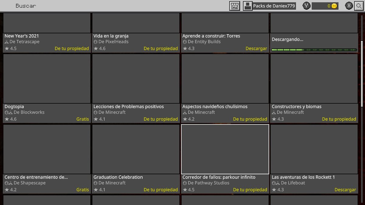
Task: Open Las aventuras de los Rockett 1 thumbnail
Action: 314,149
